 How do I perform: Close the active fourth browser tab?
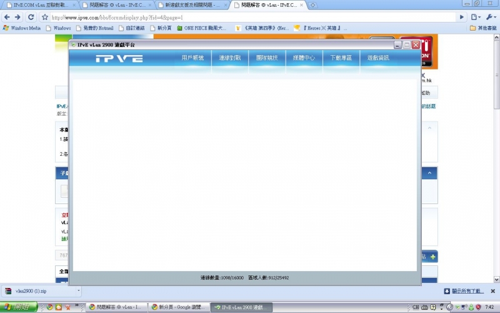[x=301, y=5]
